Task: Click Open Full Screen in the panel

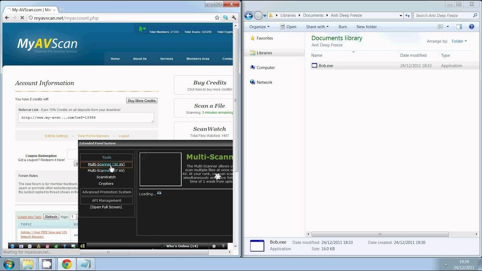Action: point(106,207)
